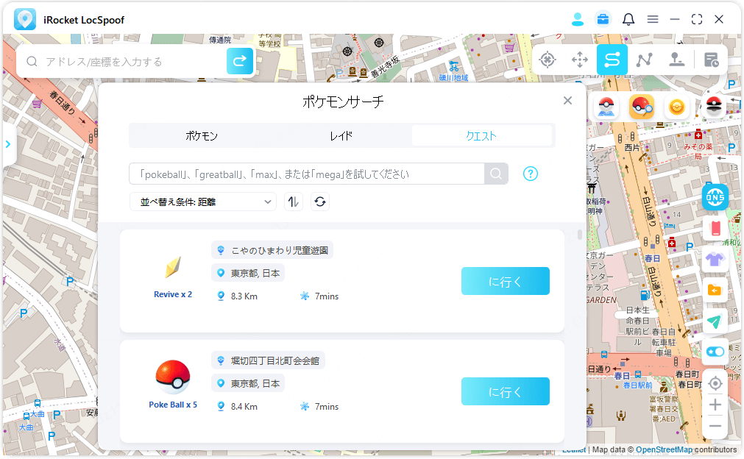This screenshot has height=459, width=744.
Task: Refresh the quest list
Action: point(320,202)
